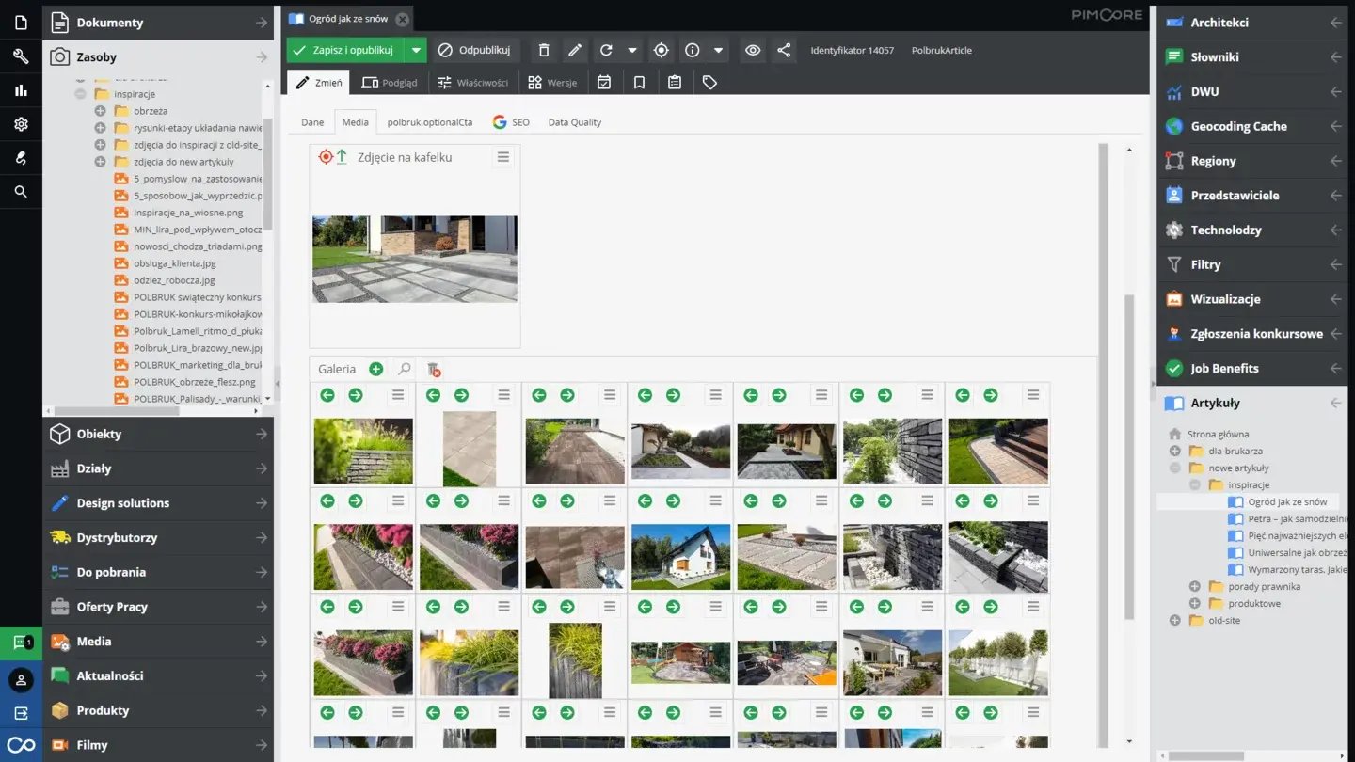Image resolution: width=1355 pixels, height=762 pixels.
Task: Open the search magnifier in left sidebar
Action: click(x=21, y=192)
